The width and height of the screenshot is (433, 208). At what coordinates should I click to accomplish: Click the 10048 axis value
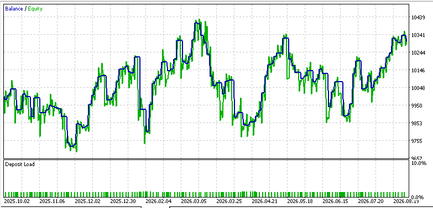pos(418,88)
